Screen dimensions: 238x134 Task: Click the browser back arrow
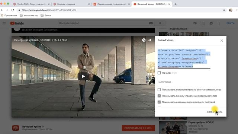[x=2, y=10]
